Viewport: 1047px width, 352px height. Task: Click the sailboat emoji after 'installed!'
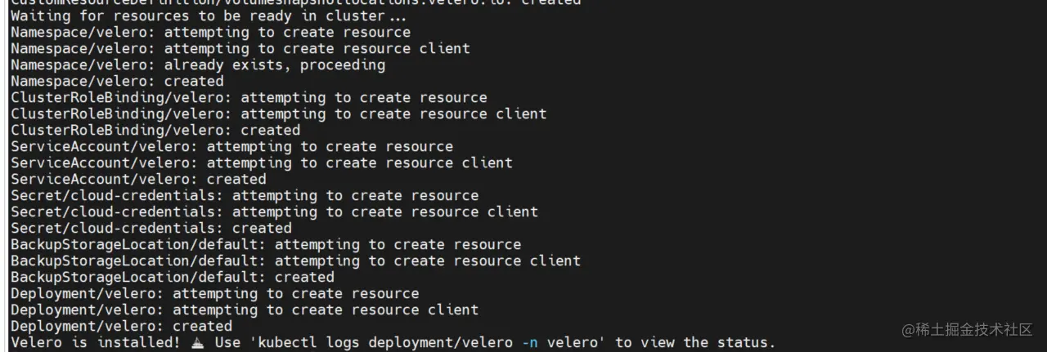(198, 343)
